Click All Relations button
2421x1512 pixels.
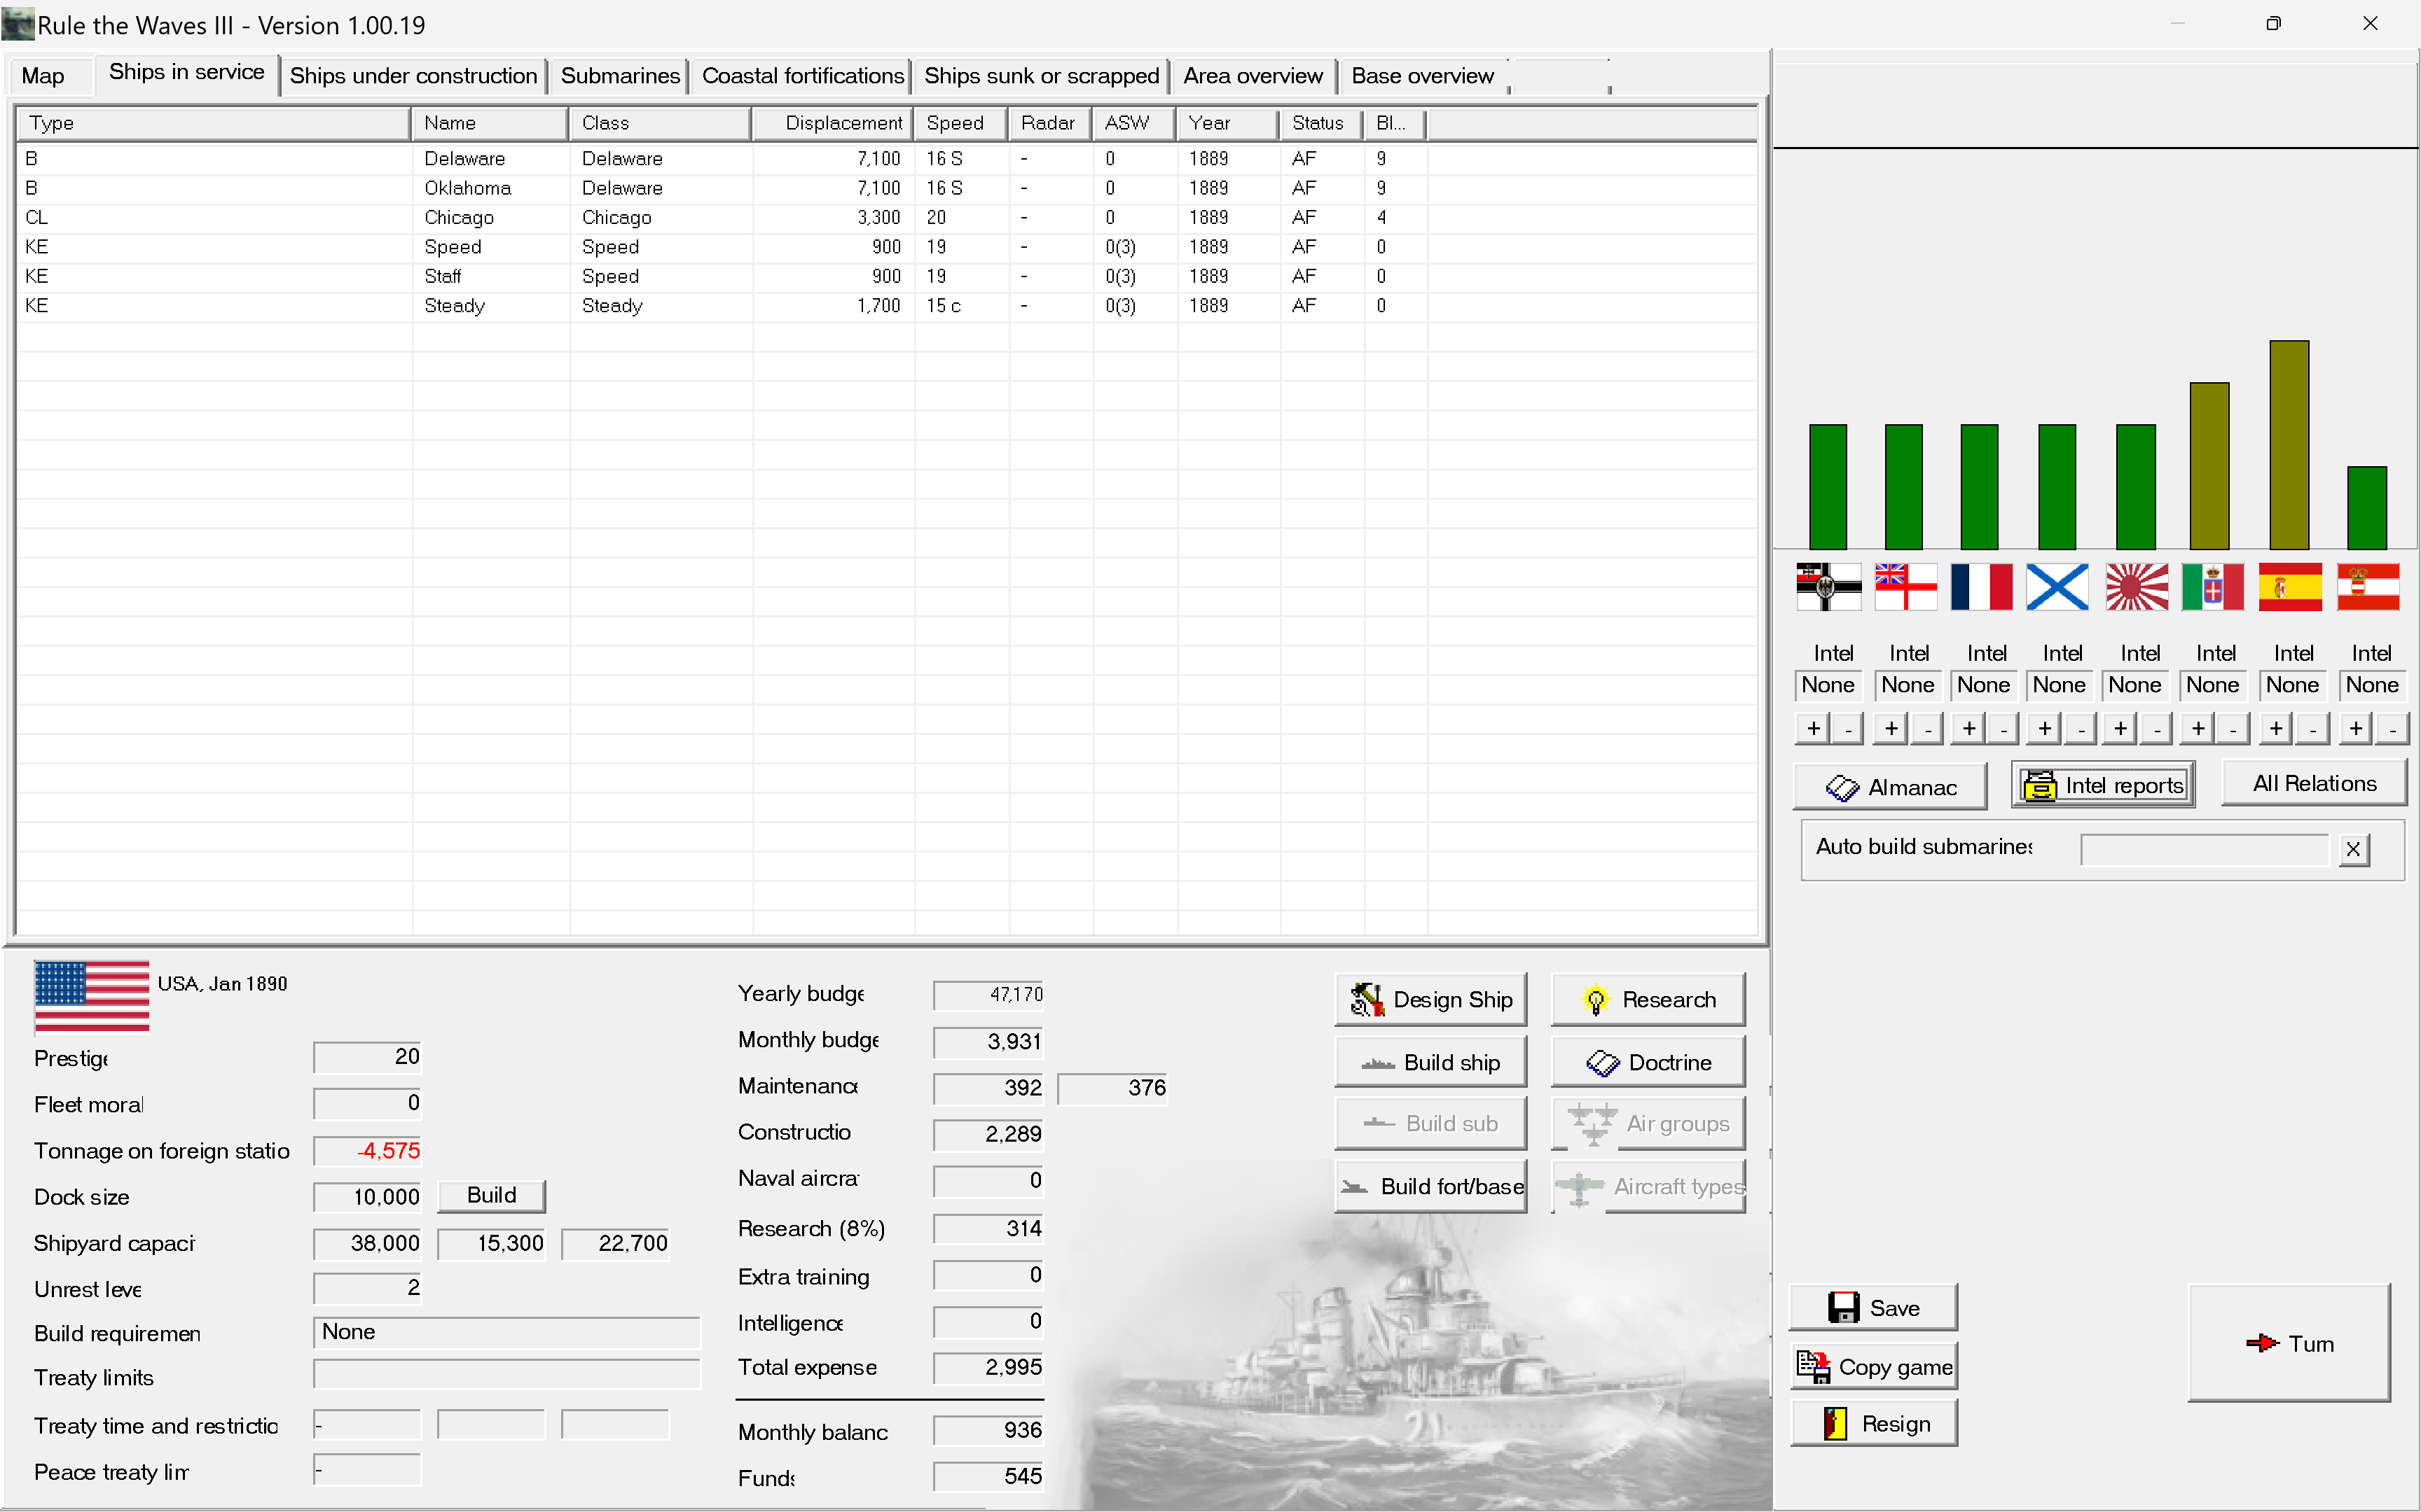point(2314,783)
